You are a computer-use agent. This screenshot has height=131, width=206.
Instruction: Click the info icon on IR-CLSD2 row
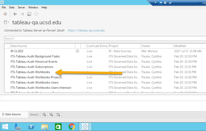coord(77,51)
